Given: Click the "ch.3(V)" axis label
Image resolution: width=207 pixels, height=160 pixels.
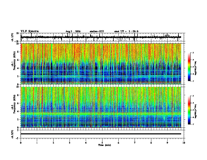Looking at the screenshot, I should point(13,134).
